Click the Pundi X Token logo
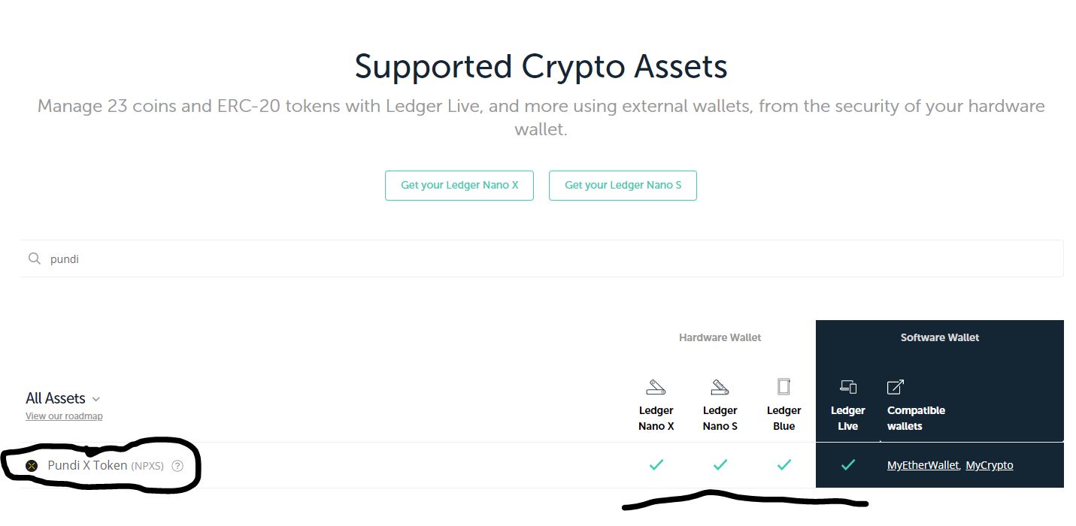The width and height of the screenshot is (1076, 526). click(x=31, y=465)
